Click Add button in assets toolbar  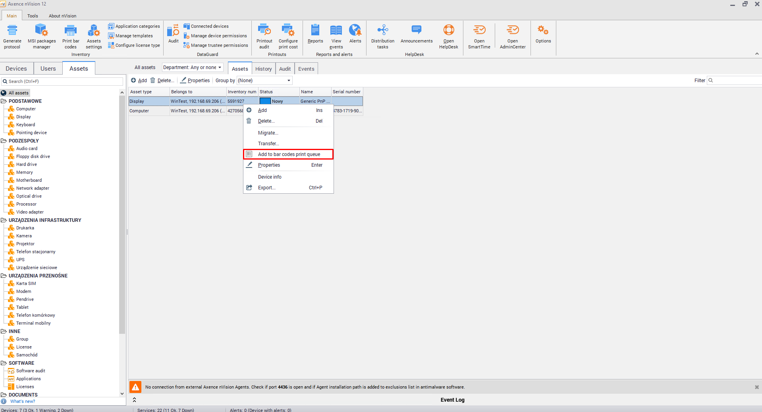pyautogui.click(x=139, y=81)
